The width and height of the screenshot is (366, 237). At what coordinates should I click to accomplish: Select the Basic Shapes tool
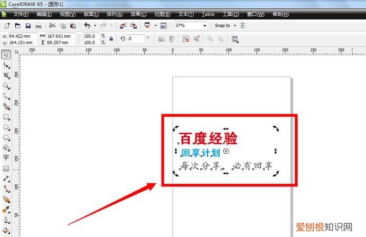(6, 147)
